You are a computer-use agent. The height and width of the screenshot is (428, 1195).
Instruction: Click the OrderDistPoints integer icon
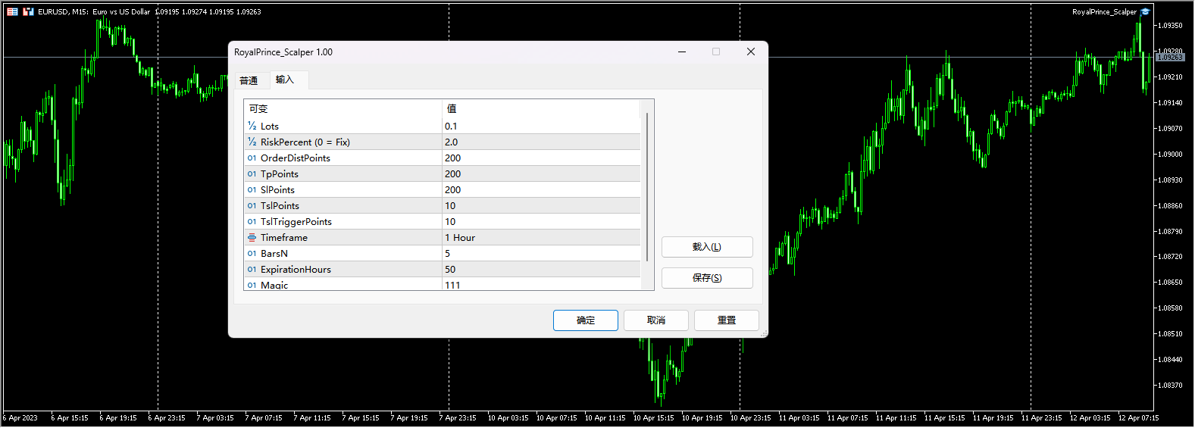click(252, 158)
